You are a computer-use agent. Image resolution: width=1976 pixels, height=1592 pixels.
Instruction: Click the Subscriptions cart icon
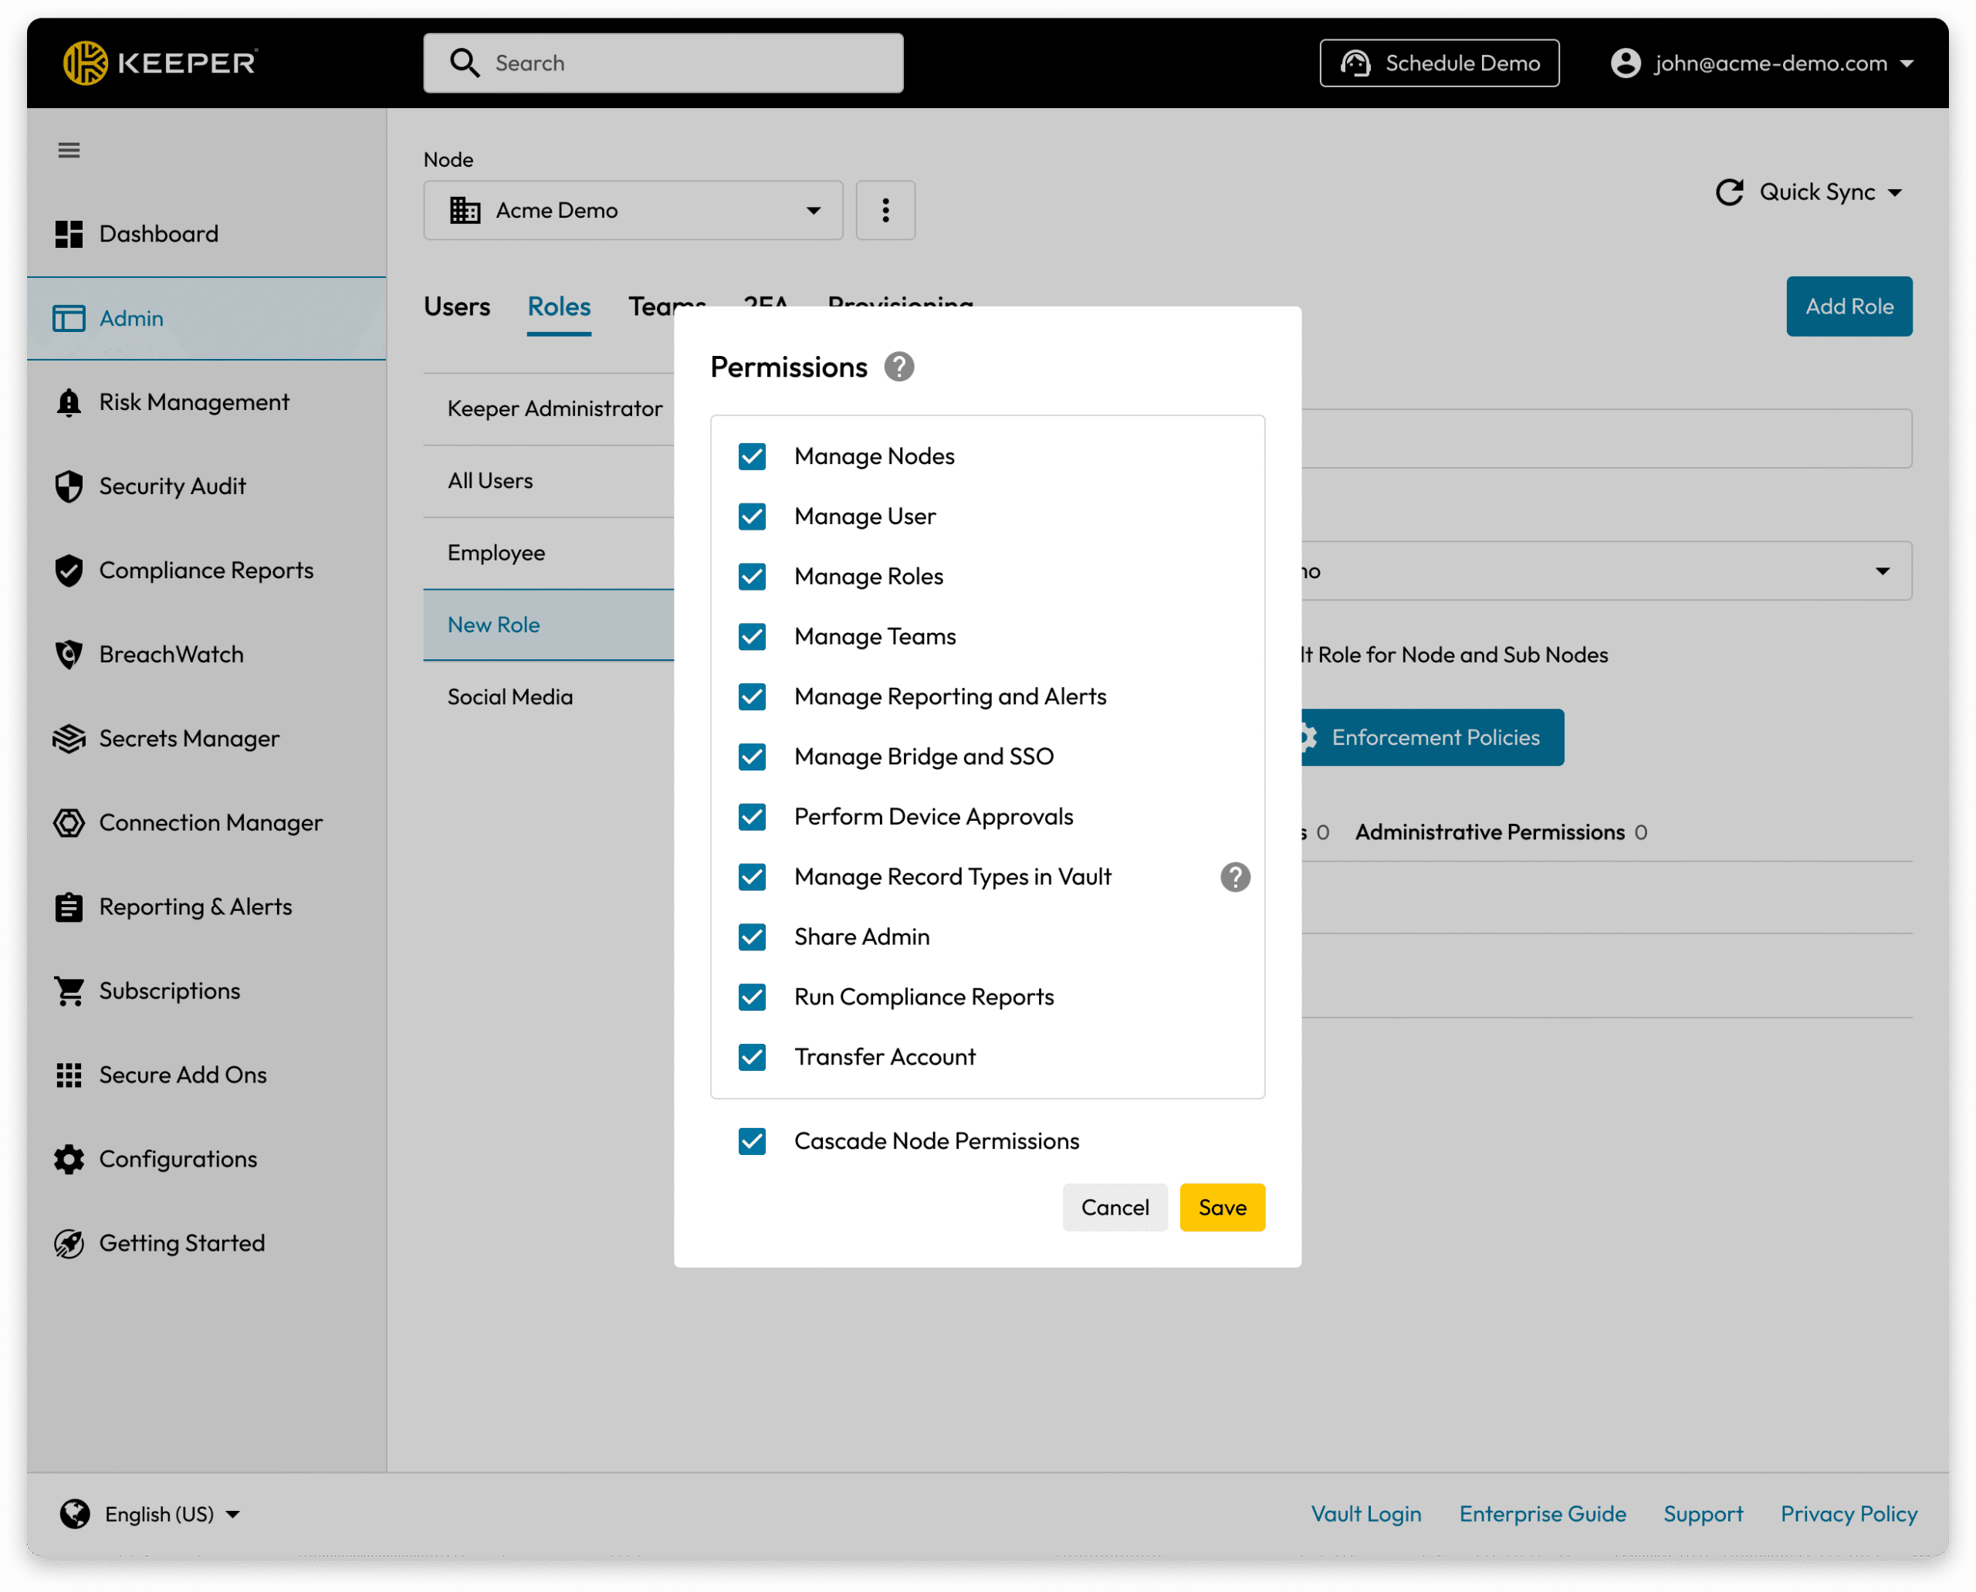pyautogui.click(x=69, y=991)
